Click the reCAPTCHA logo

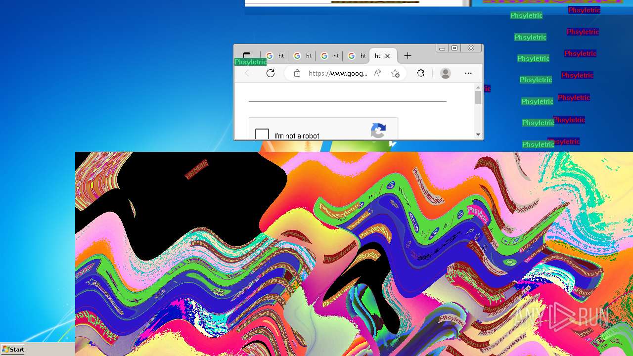[x=378, y=131]
